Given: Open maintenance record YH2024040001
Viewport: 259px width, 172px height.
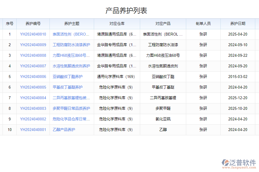Looking at the screenshot, I should click(34, 130).
